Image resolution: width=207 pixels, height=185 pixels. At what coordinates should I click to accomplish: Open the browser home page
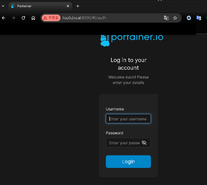[x=33, y=18]
